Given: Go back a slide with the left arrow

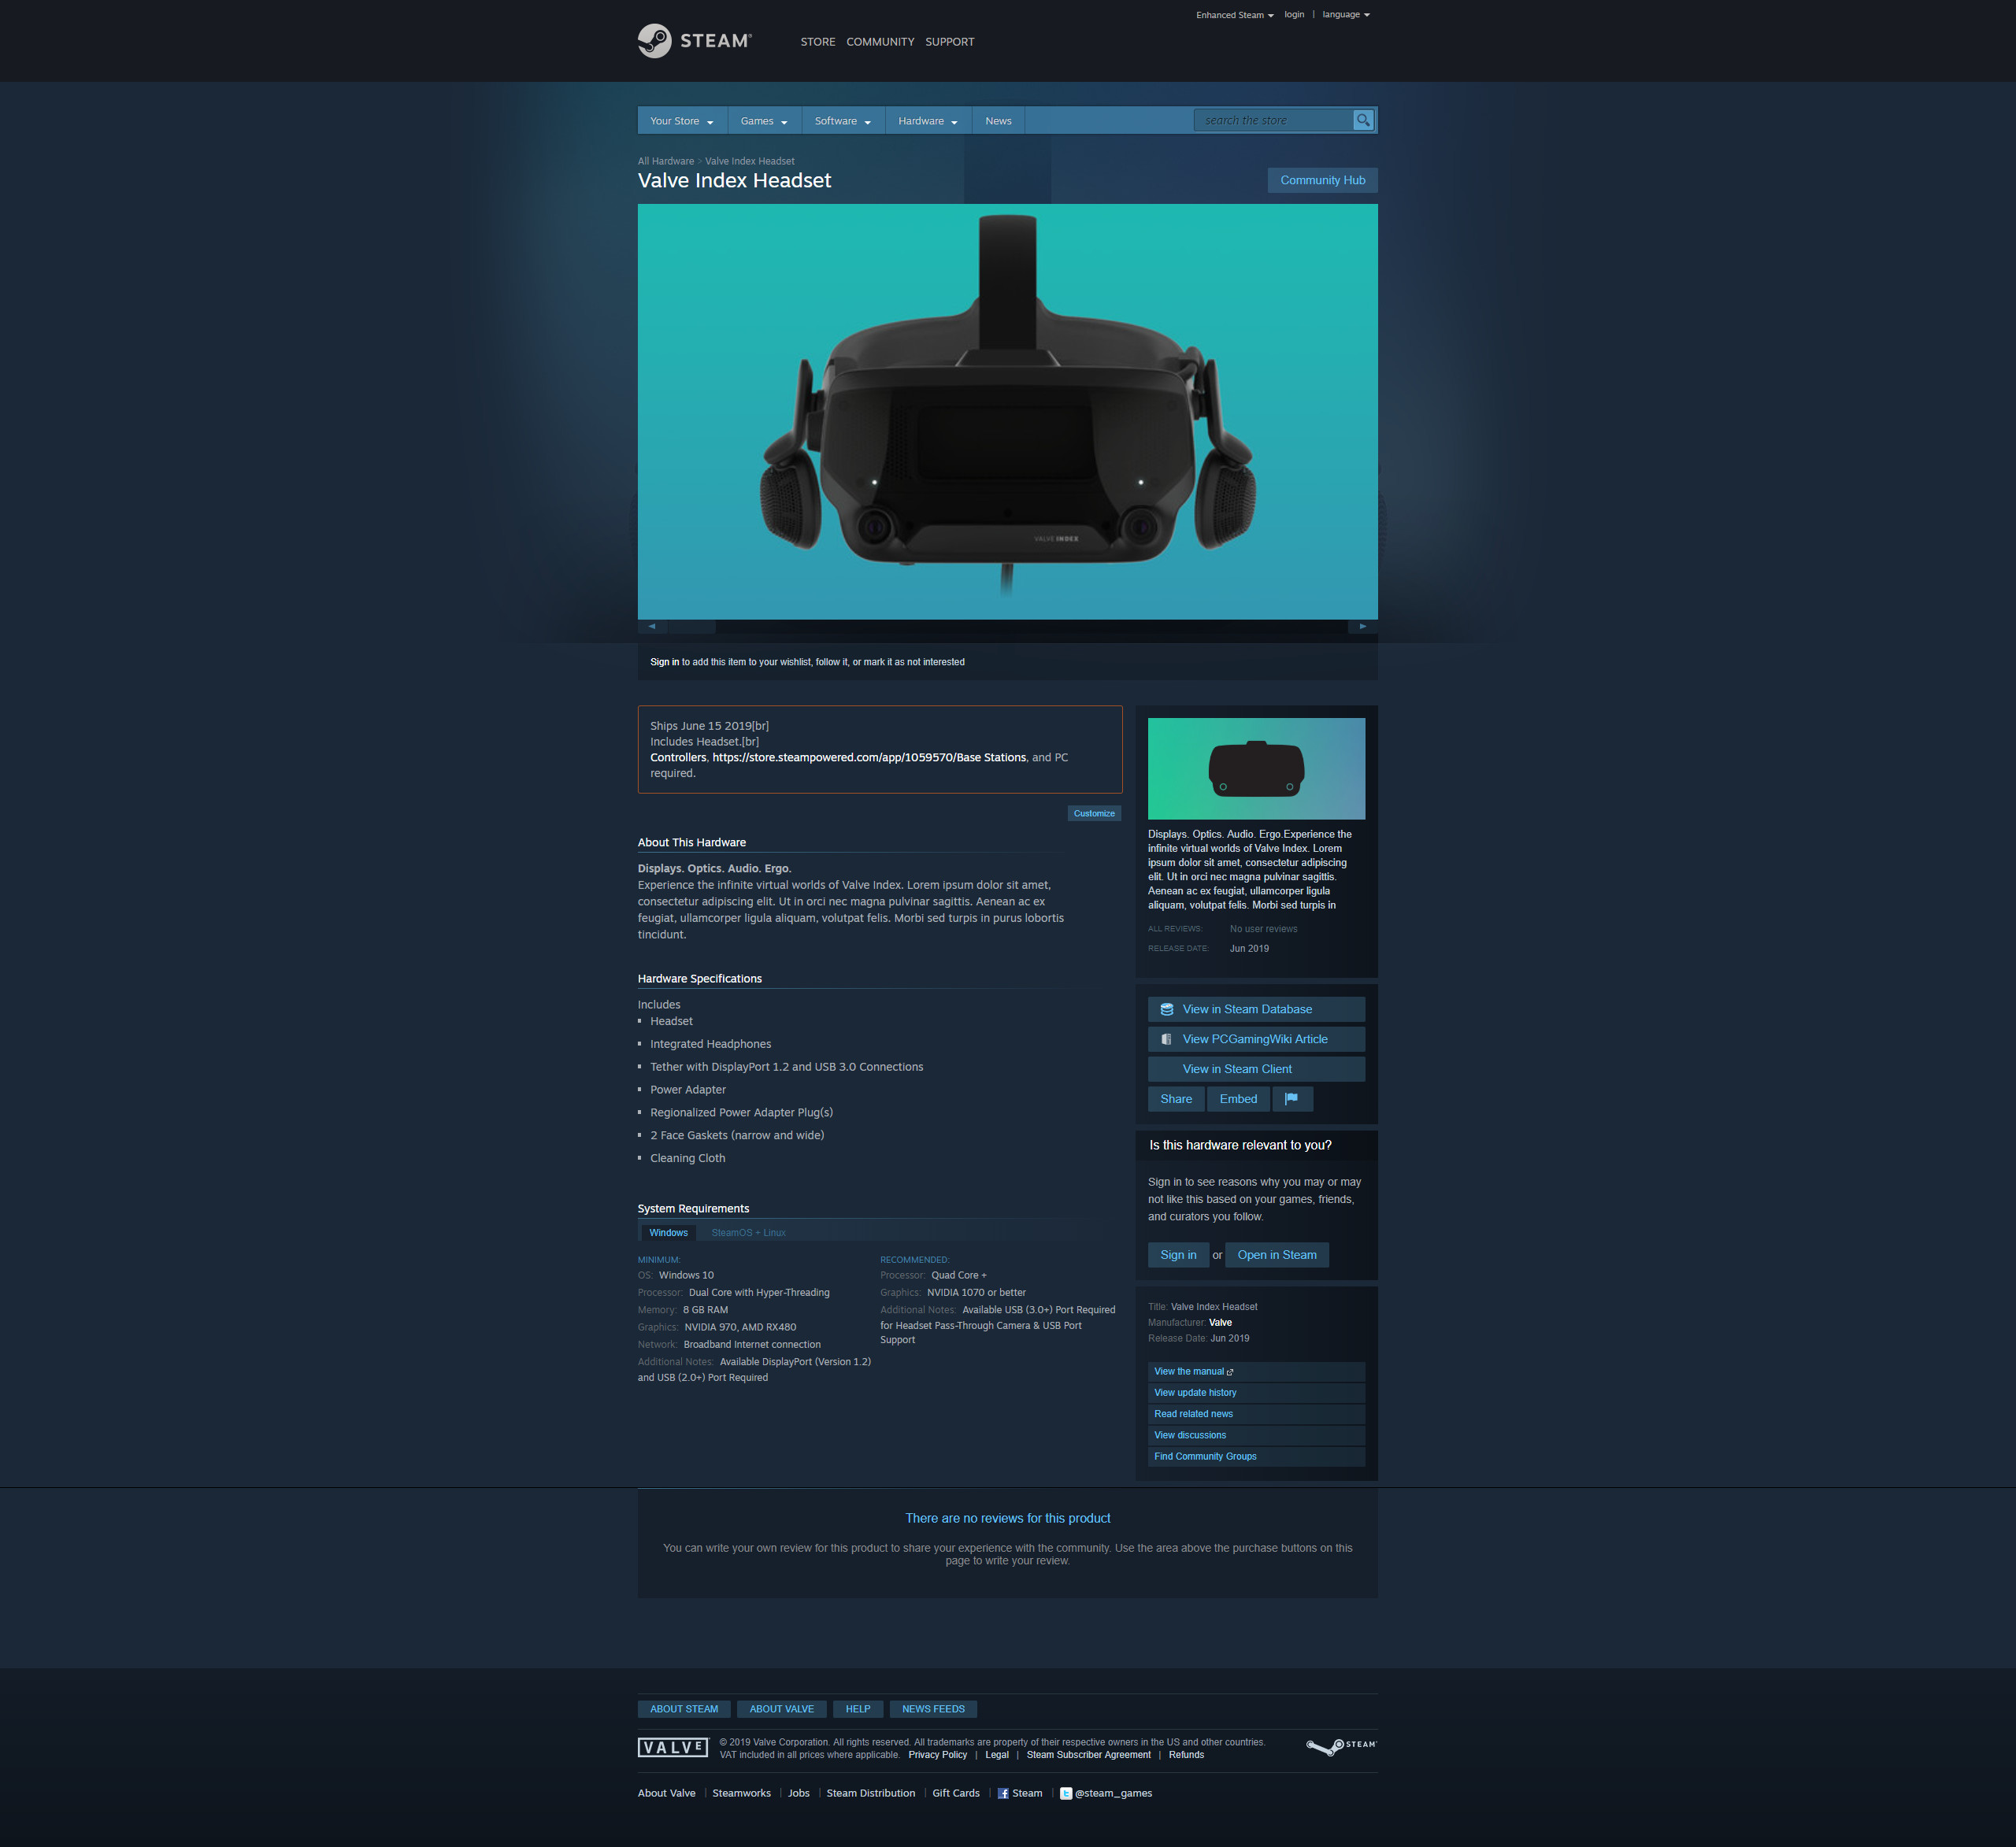Looking at the screenshot, I should pos(652,626).
